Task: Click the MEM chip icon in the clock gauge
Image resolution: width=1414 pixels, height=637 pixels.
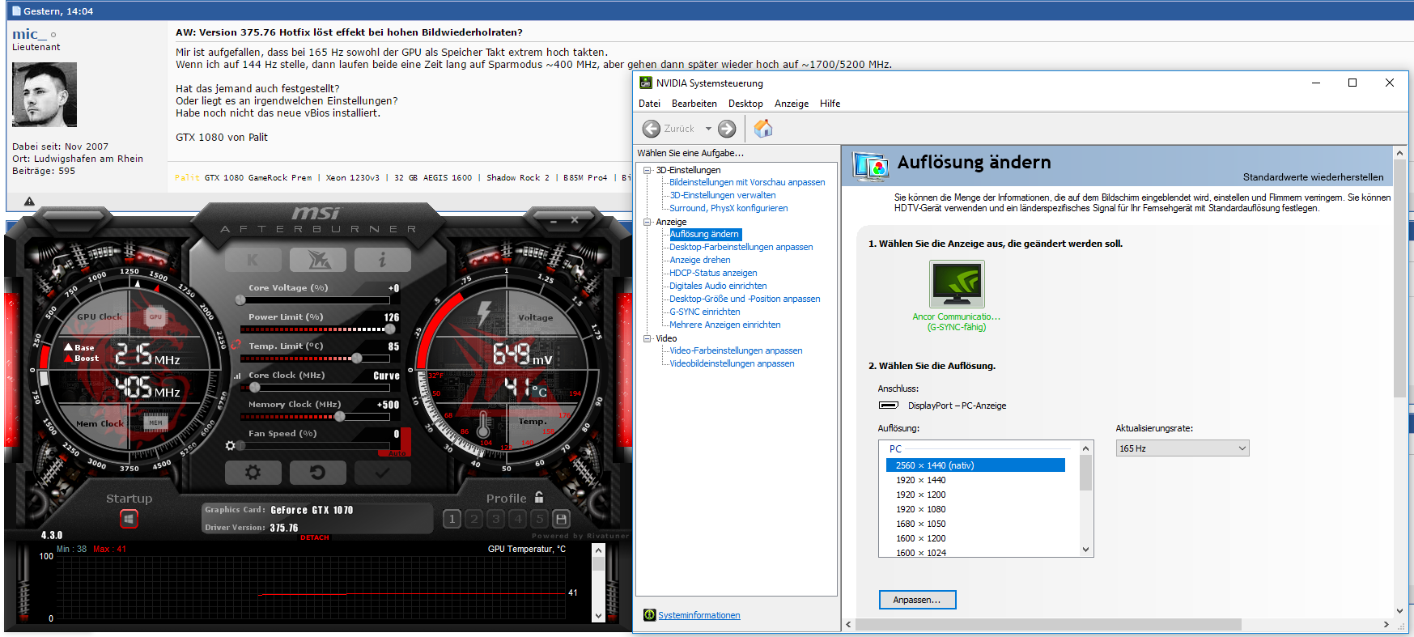Action: click(x=155, y=423)
